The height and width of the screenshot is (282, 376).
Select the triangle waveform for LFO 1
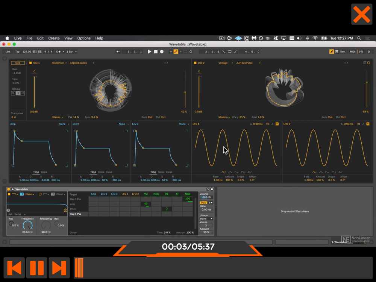click(230, 172)
